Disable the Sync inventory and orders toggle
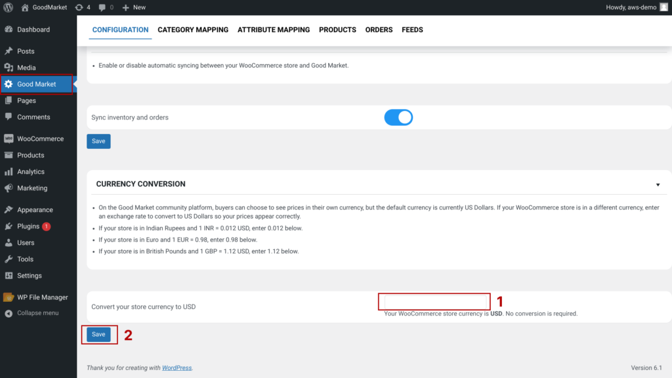 [398, 117]
